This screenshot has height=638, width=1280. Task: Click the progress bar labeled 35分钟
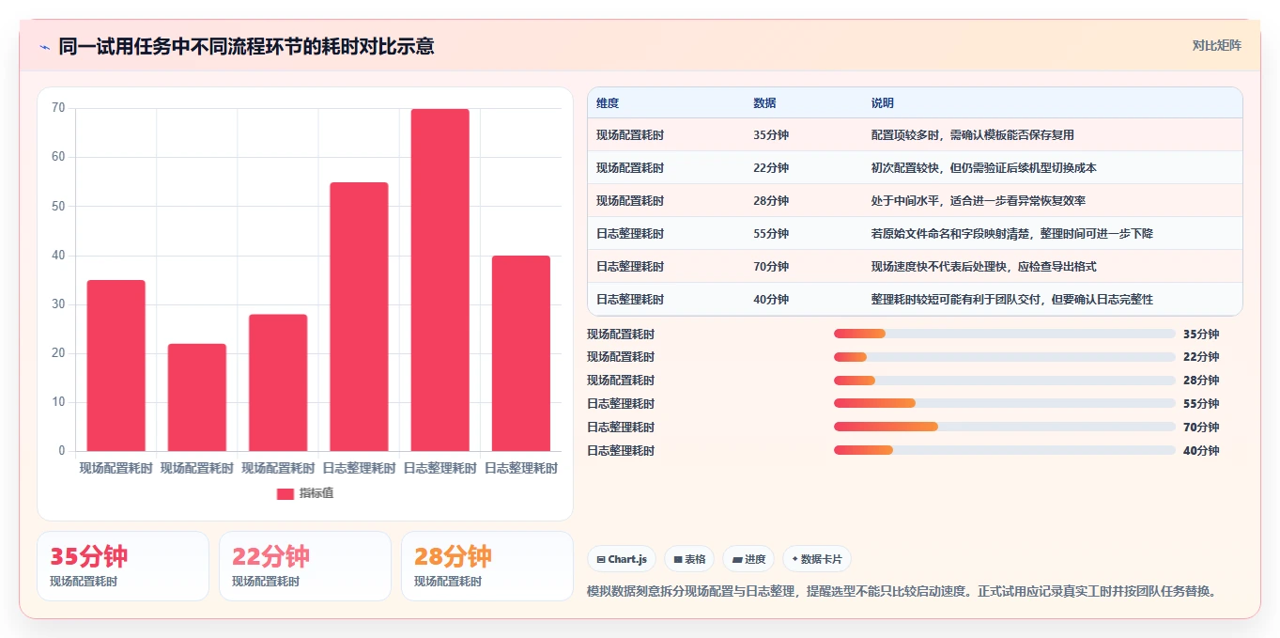1005,334
